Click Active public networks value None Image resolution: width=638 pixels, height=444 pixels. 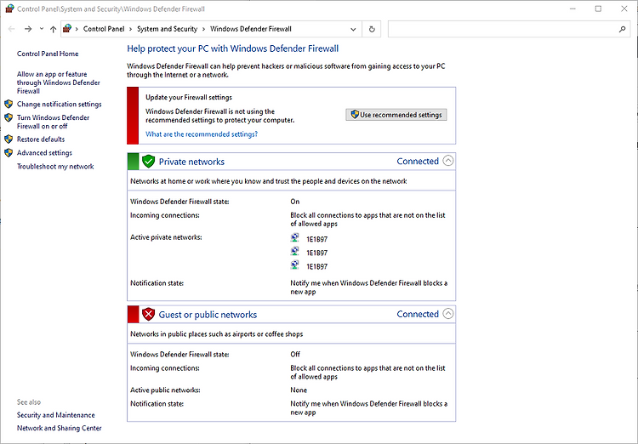[x=299, y=390]
